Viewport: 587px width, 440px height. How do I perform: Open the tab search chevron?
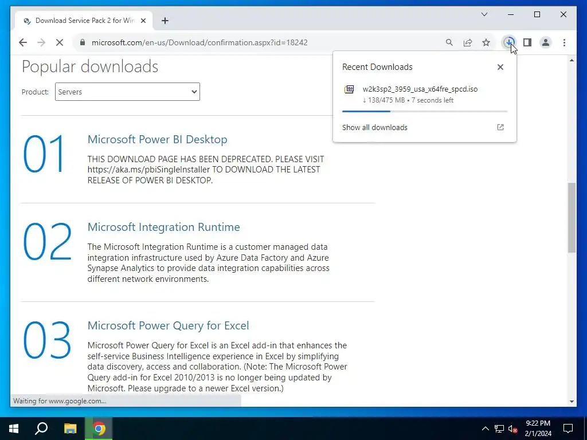coord(484,14)
